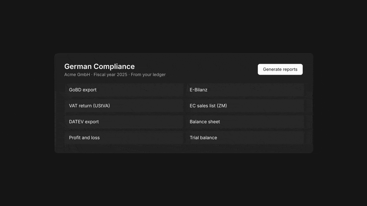Open the DATEV export item
The height and width of the screenshot is (206, 367).
tap(124, 122)
